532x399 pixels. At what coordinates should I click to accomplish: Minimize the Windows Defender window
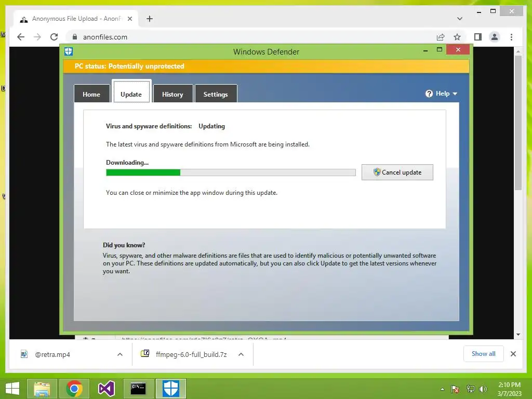[x=425, y=50]
